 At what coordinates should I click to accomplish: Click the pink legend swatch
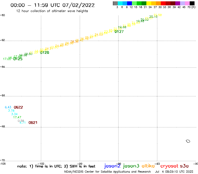(x=187, y=3)
